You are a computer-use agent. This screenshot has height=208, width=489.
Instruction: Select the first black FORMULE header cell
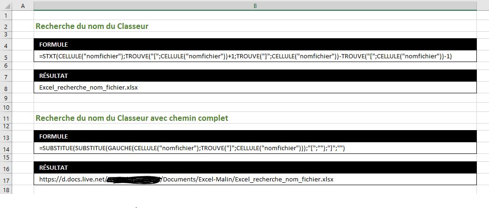click(255, 45)
